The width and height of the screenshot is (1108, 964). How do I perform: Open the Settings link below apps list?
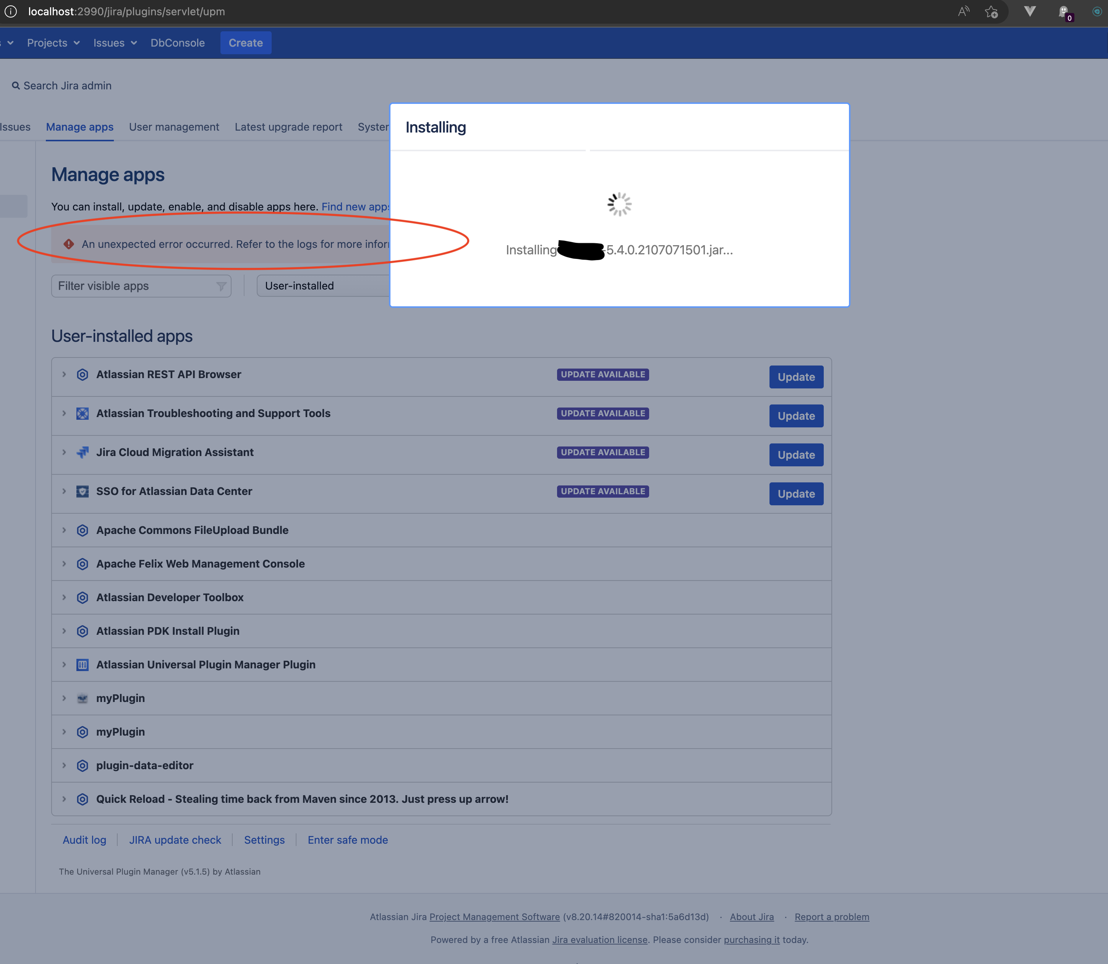tap(264, 840)
